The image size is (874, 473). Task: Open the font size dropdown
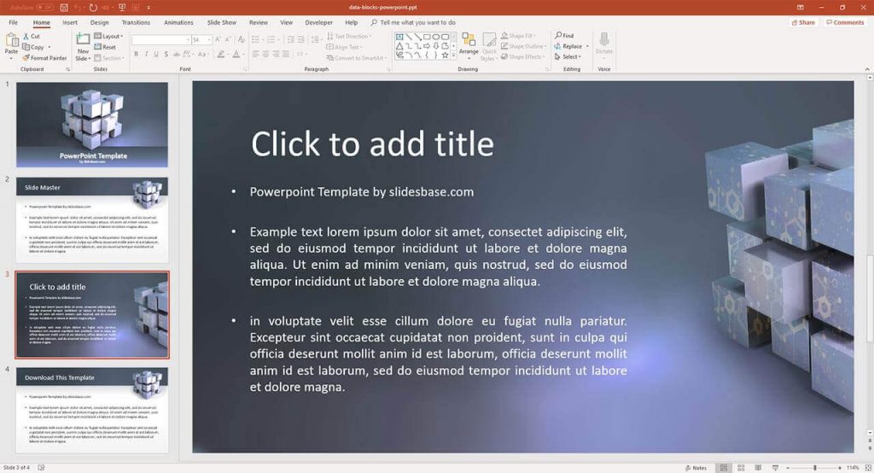pyautogui.click(x=210, y=40)
